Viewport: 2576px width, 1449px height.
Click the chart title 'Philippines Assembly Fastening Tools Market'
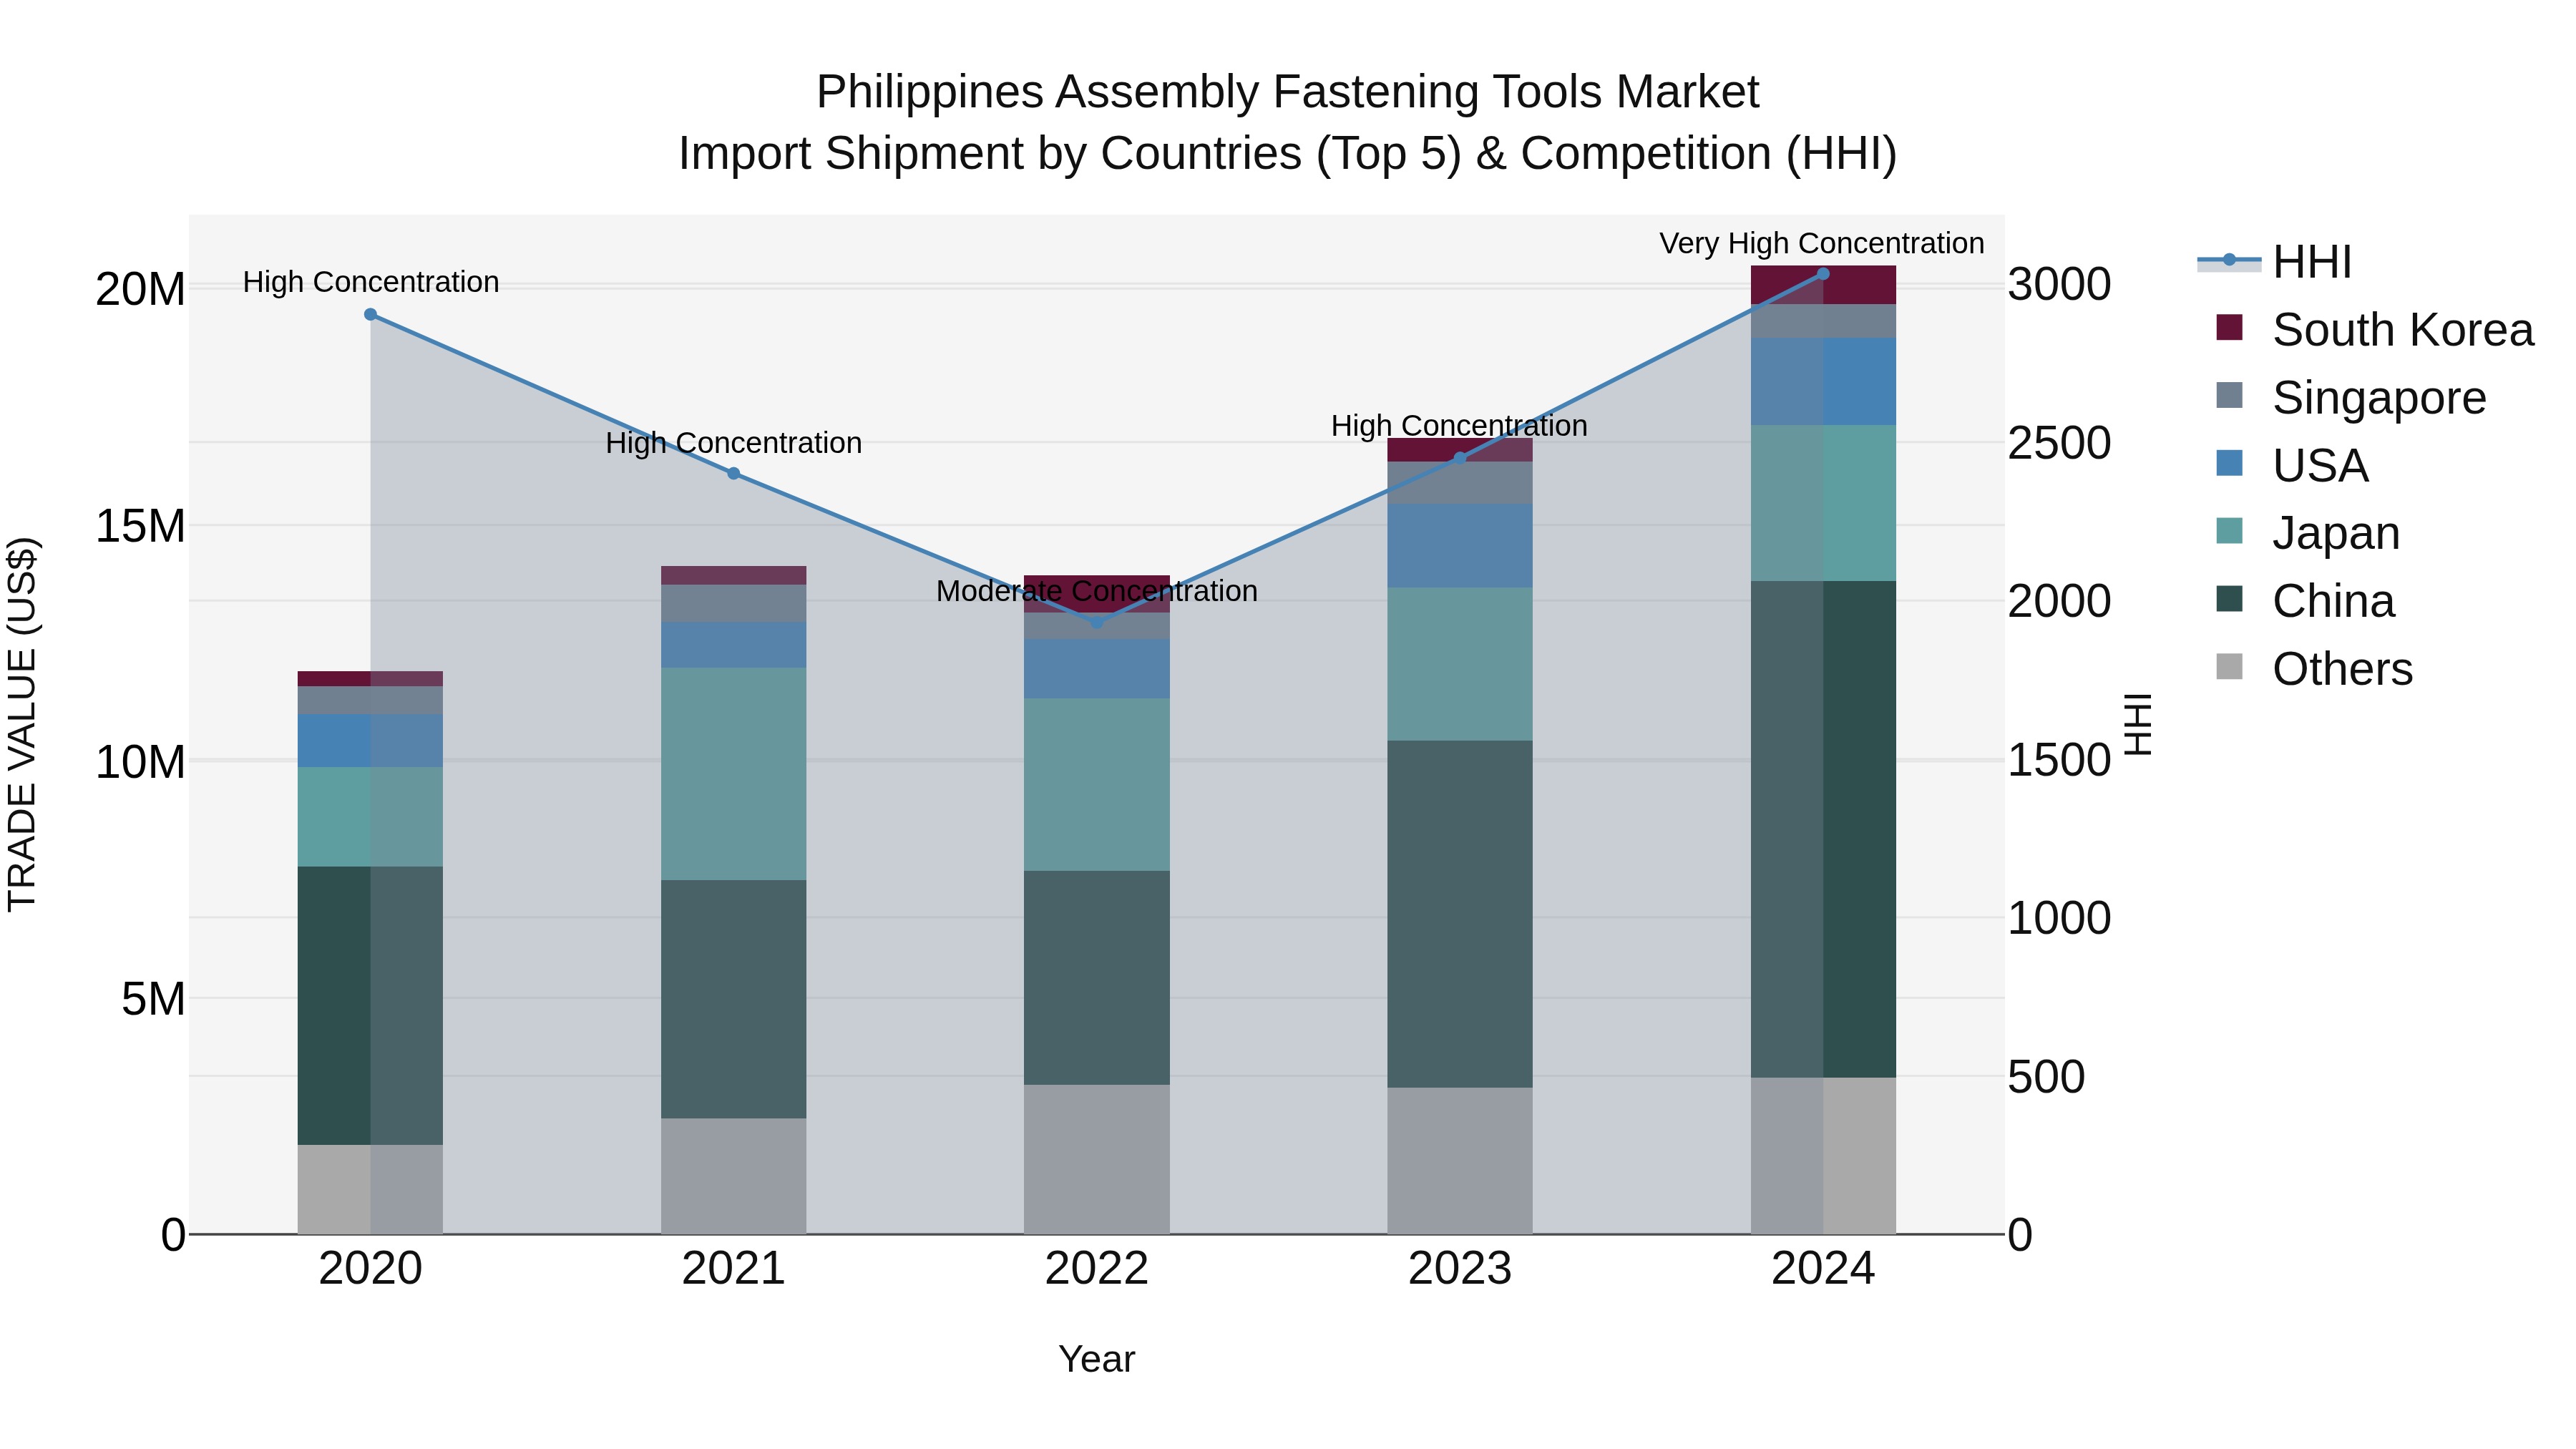pyautogui.click(x=1287, y=92)
